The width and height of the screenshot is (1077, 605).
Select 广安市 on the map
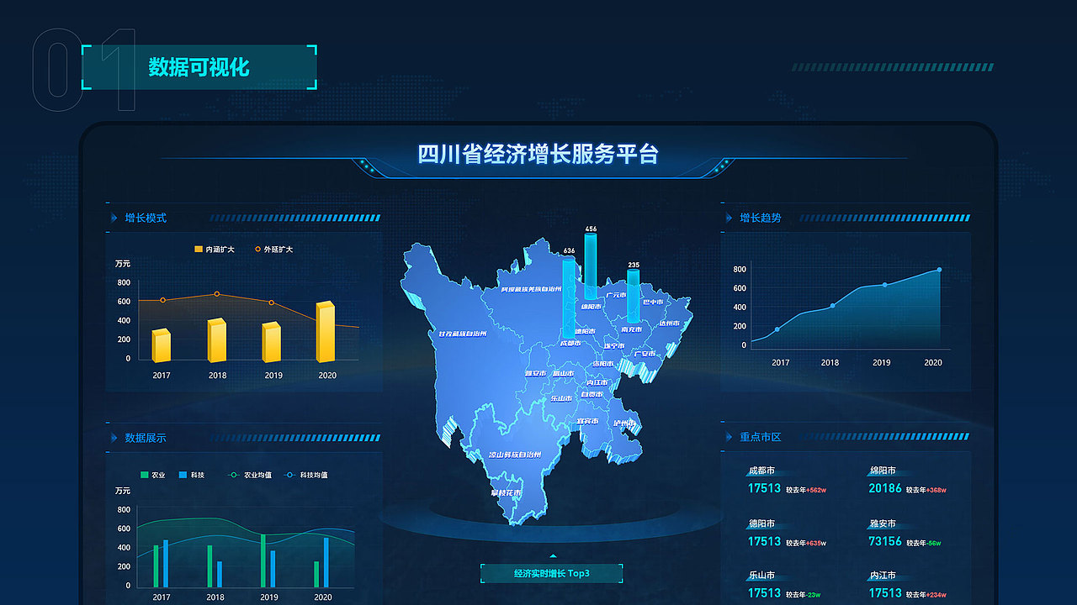coord(645,354)
